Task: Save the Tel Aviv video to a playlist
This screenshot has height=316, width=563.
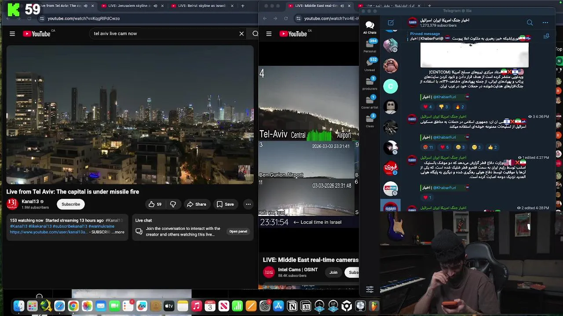Action: tap(225, 204)
